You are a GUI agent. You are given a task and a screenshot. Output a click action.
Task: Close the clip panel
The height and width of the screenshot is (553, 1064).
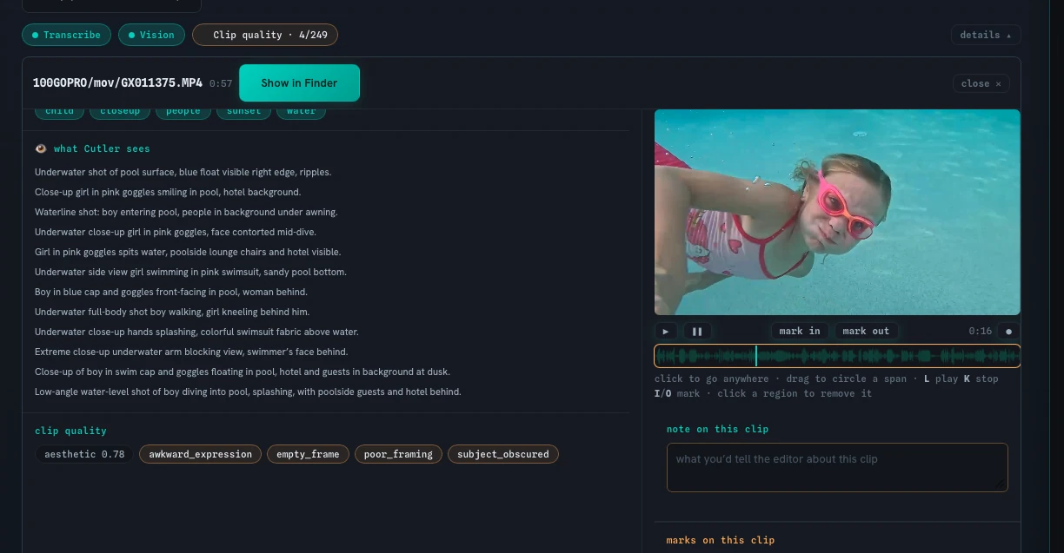point(981,83)
